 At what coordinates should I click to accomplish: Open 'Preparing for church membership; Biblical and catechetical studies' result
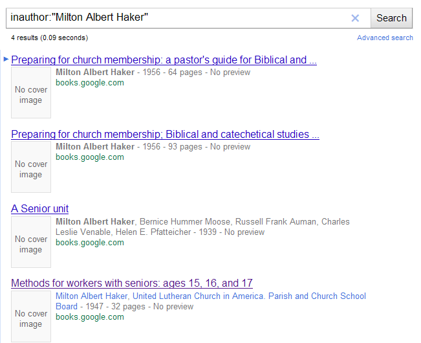point(165,135)
